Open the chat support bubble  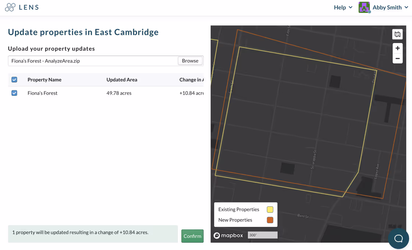pos(398,238)
